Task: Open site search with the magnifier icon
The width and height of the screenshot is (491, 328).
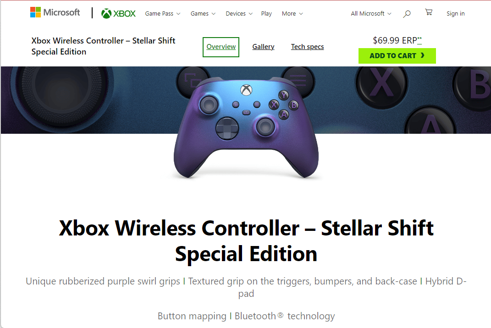Action: (406, 14)
